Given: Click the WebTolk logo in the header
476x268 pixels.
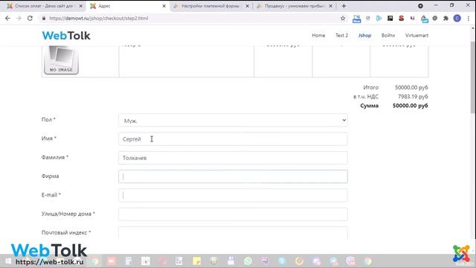Looking at the screenshot, I should click(66, 36).
